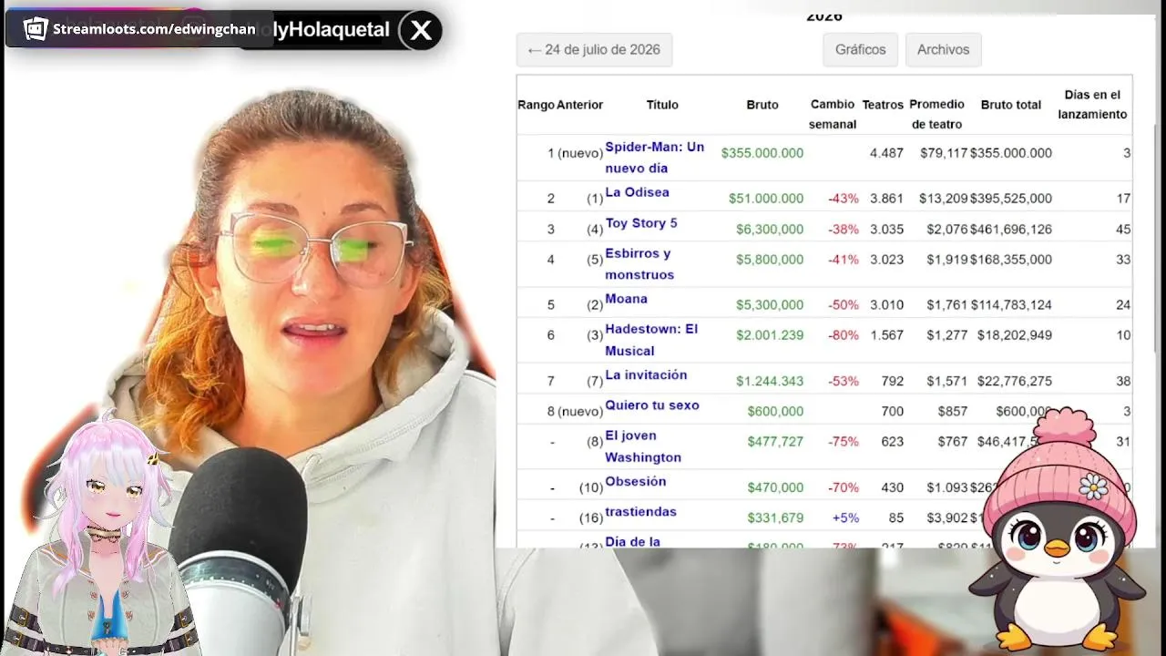Screen dimensions: 1166x656
Task: Open the Quiero tu sexo link
Action: tap(652, 405)
